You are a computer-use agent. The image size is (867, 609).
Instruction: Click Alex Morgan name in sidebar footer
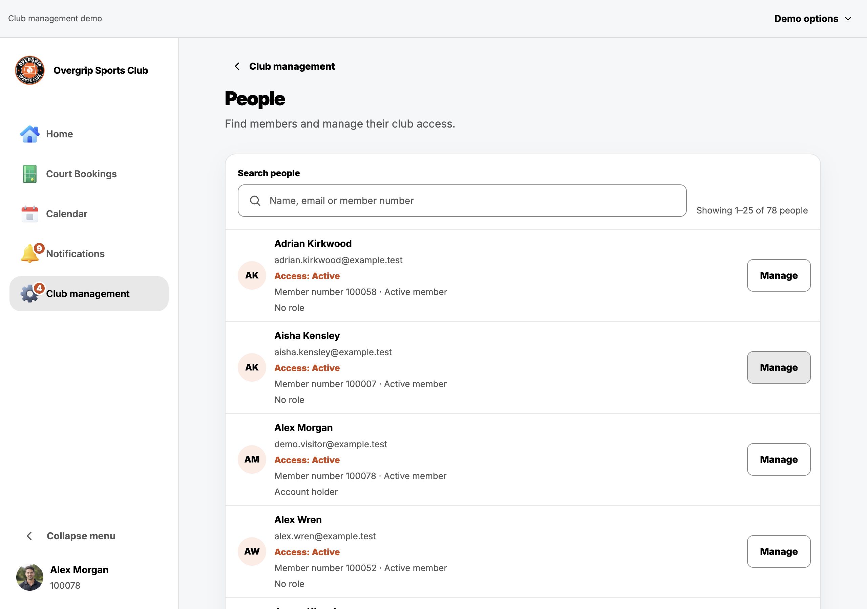(79, 570)
